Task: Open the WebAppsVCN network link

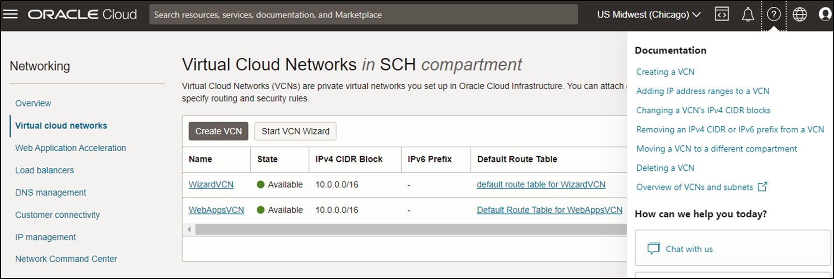Action: [x=216, y=210]
